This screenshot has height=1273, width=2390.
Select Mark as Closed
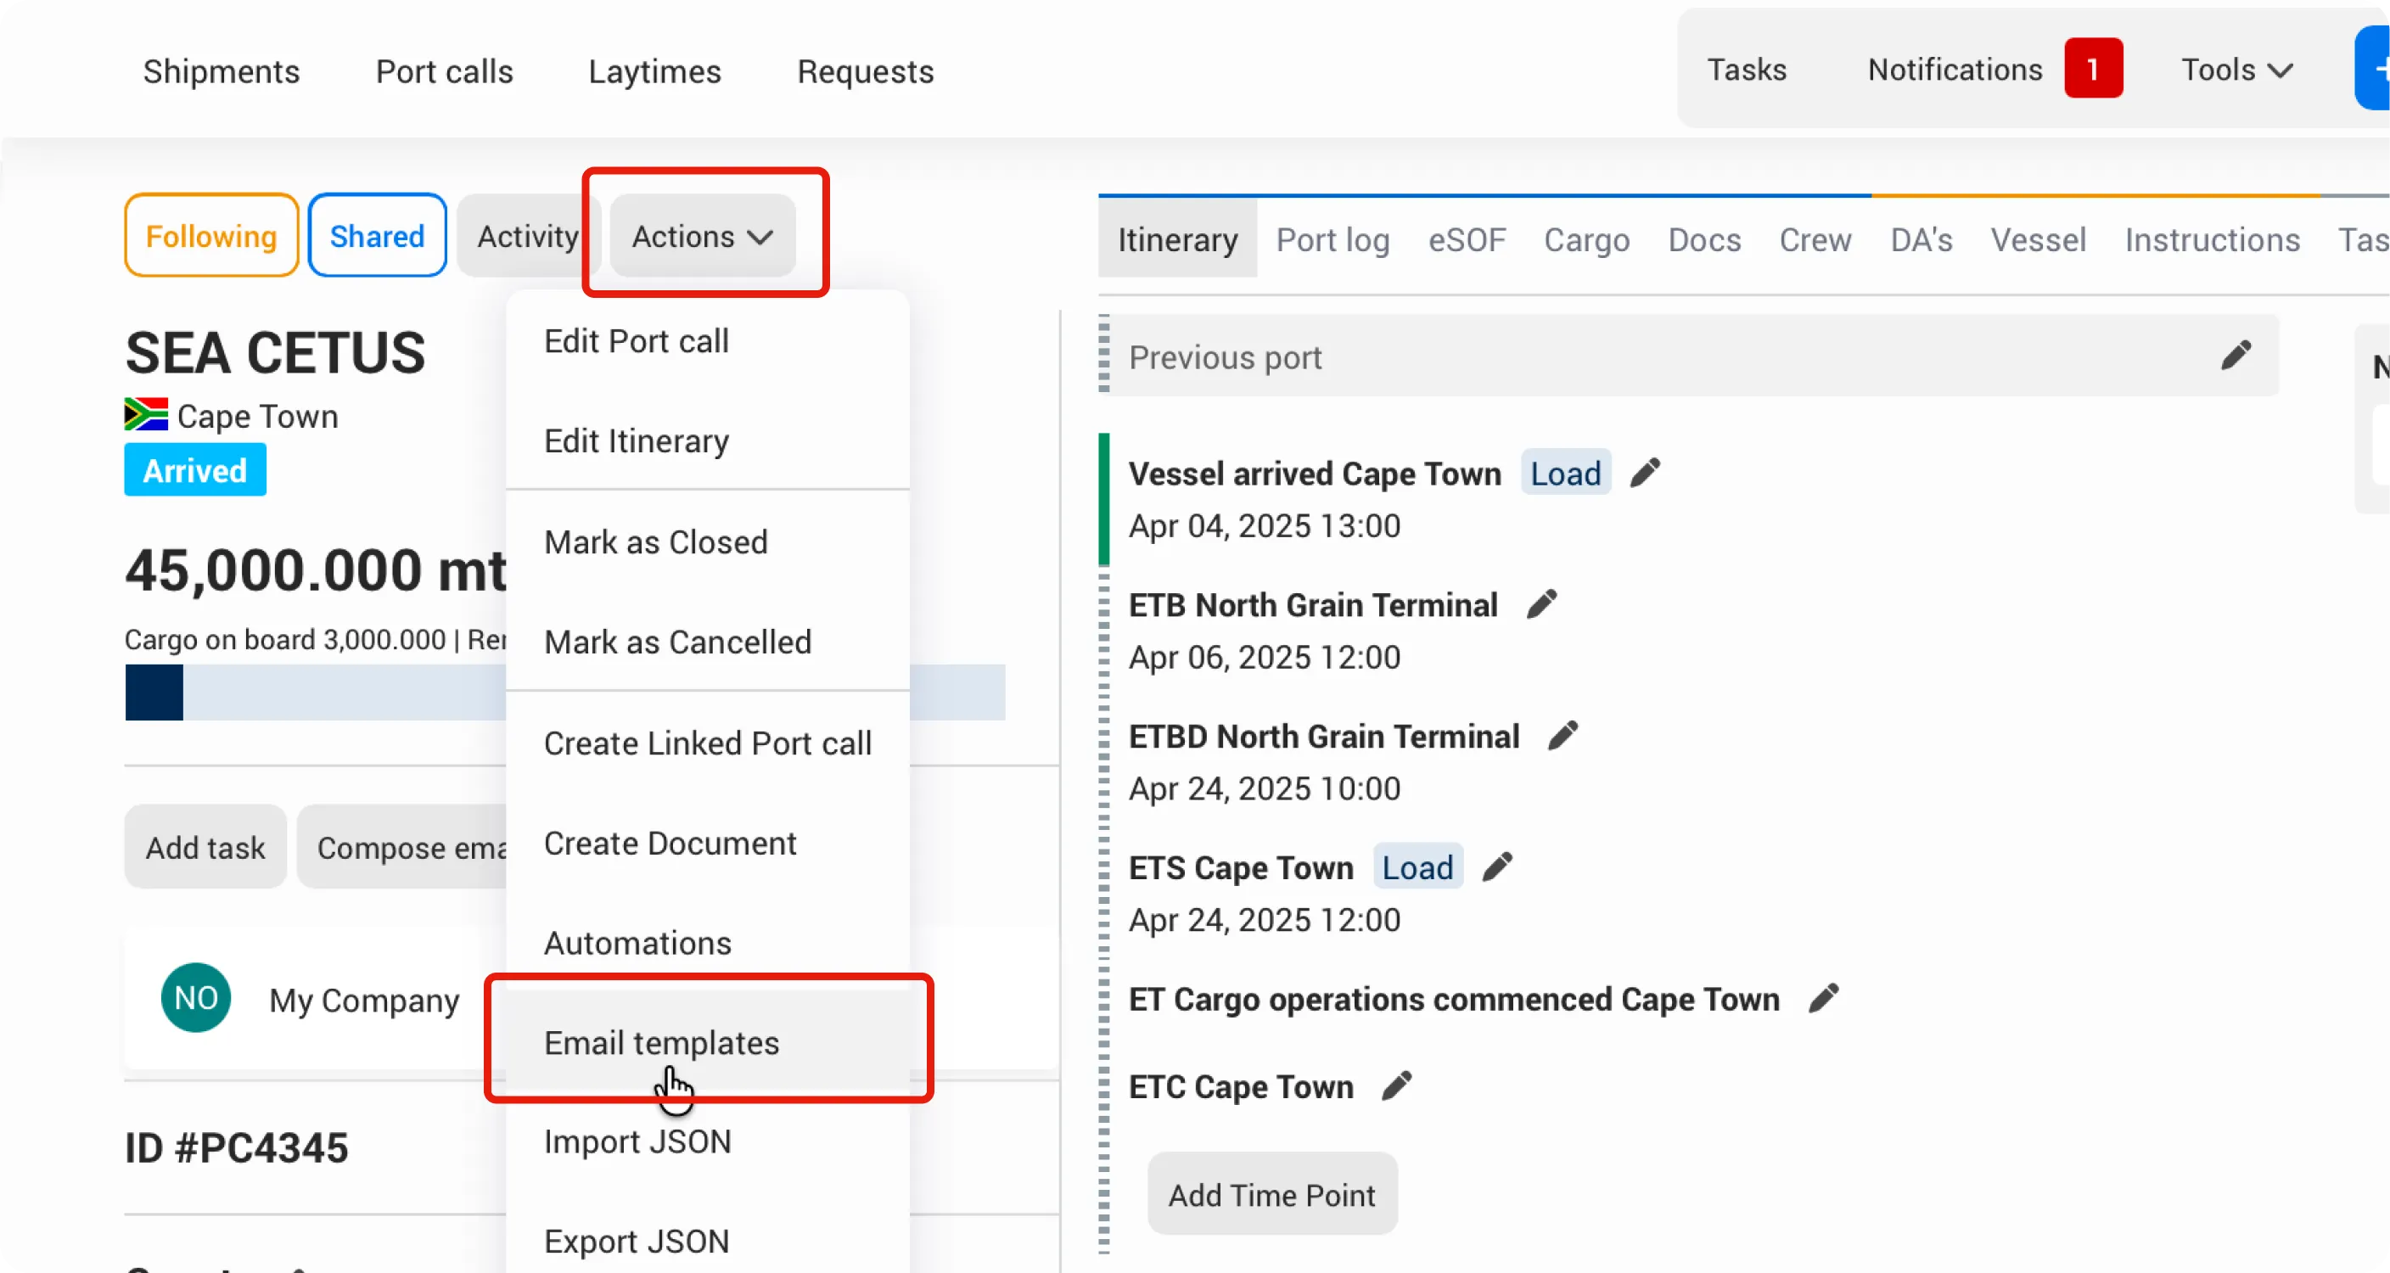(x=707, y=541)
